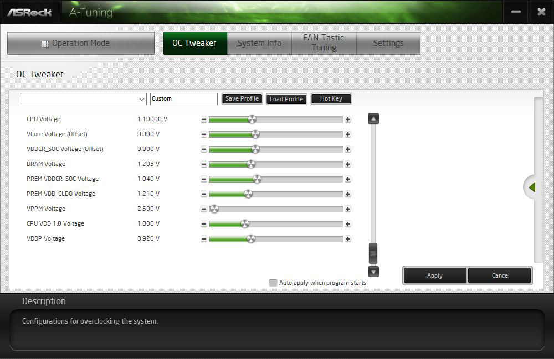Viewport: 554px width, 359px height.
Task: Click the PREM VDDCR_SOC Voltage label
Action: [63, 179]
